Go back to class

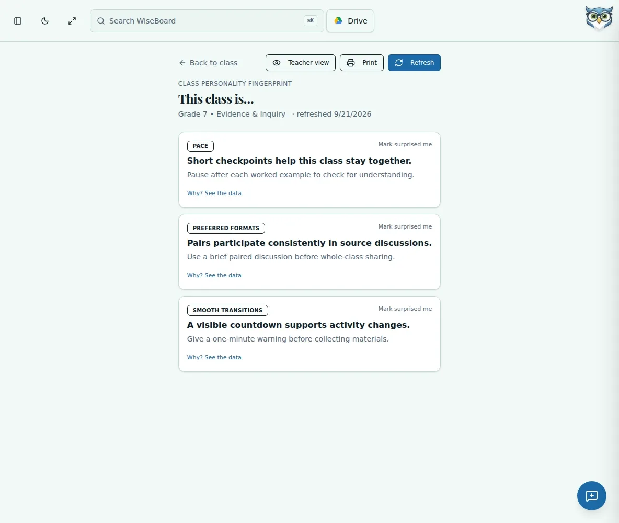pos(208,63)
